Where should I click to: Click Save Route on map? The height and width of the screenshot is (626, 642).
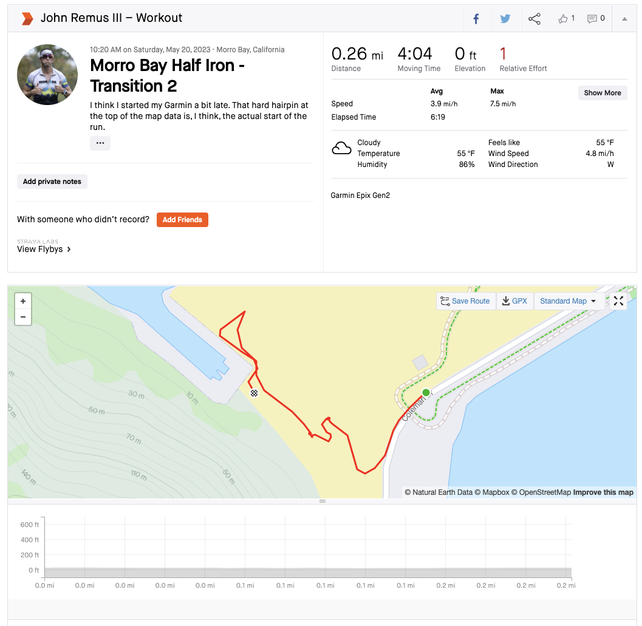(465, 301)
